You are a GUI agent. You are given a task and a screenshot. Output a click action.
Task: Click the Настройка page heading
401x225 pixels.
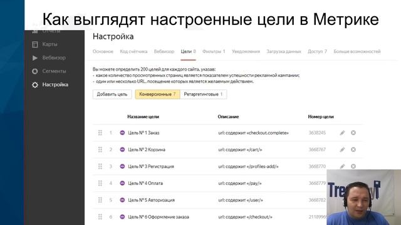113,36
